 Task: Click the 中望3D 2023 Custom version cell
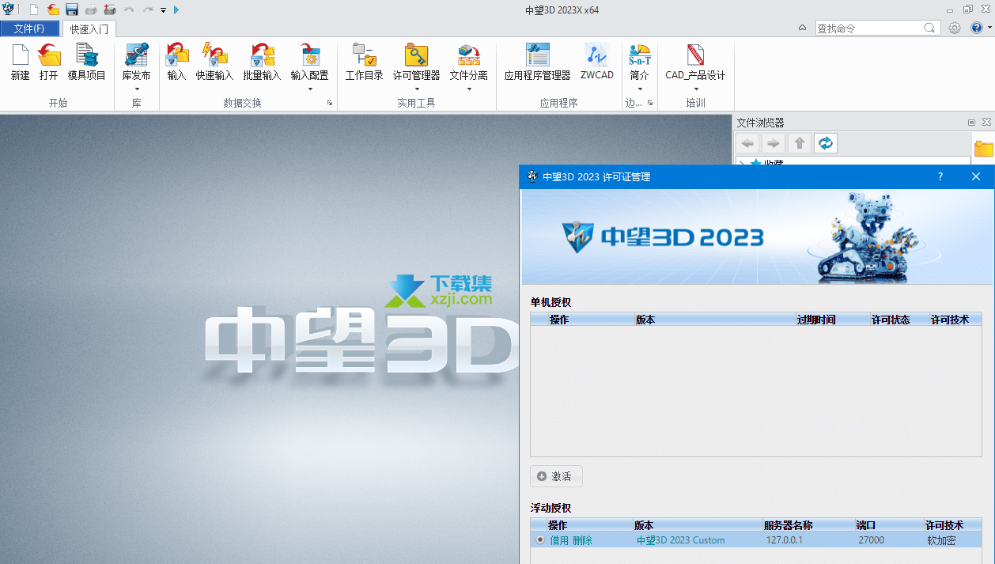click(x=681, y=540)
